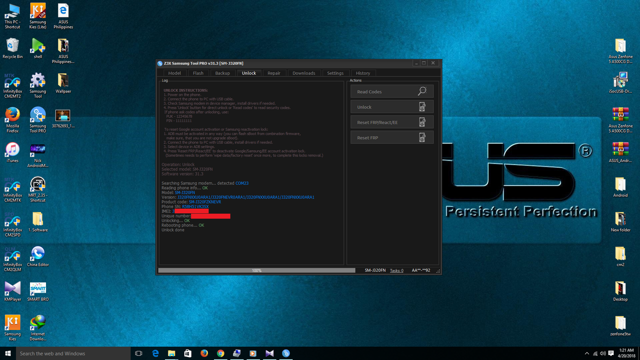640x360 pixels.
Task: Select the iSocUSB-Dr desktop icon
Action: point(620,83)
